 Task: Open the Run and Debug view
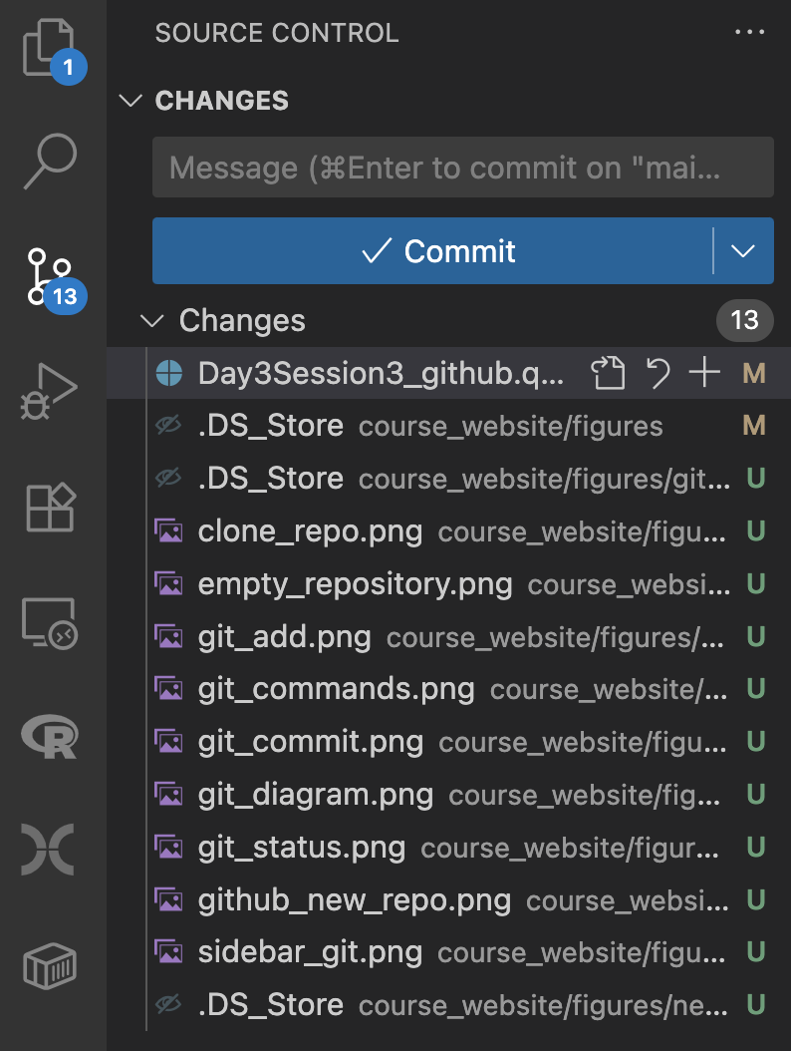click(x=49, y=392)
